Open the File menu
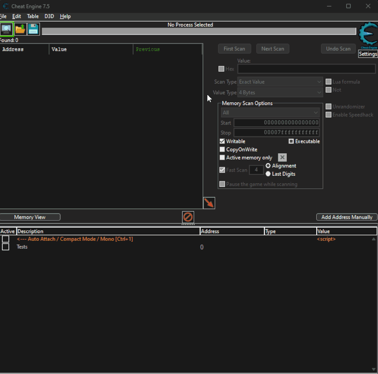The width and height of the screenshot is (378, 374). click(x=3, y=16)
